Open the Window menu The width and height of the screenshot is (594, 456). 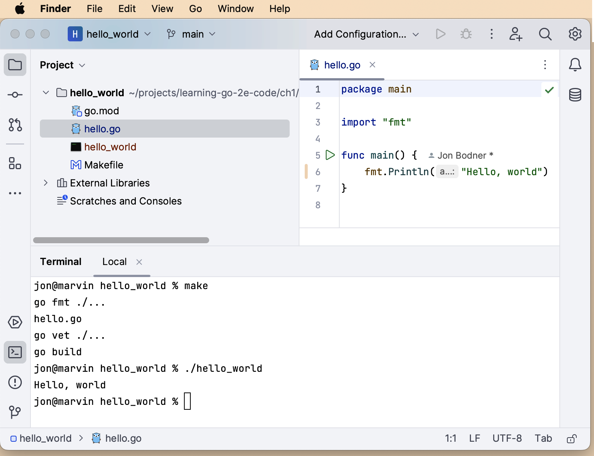click(x=235, y=9)
